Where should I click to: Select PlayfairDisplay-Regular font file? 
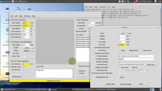[x=83, y=47]
